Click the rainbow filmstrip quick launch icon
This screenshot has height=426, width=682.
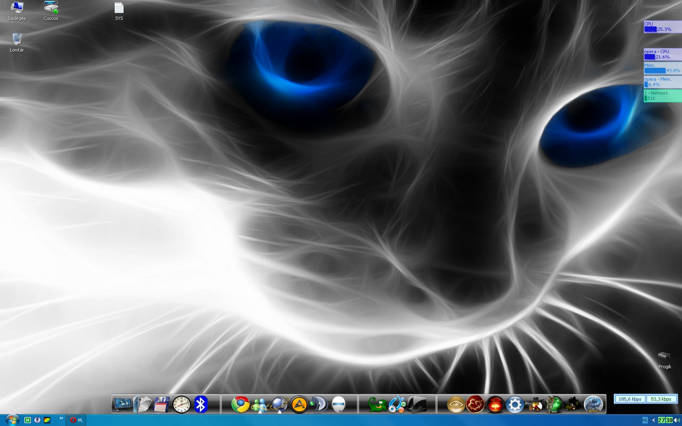[x=47, y=420]
